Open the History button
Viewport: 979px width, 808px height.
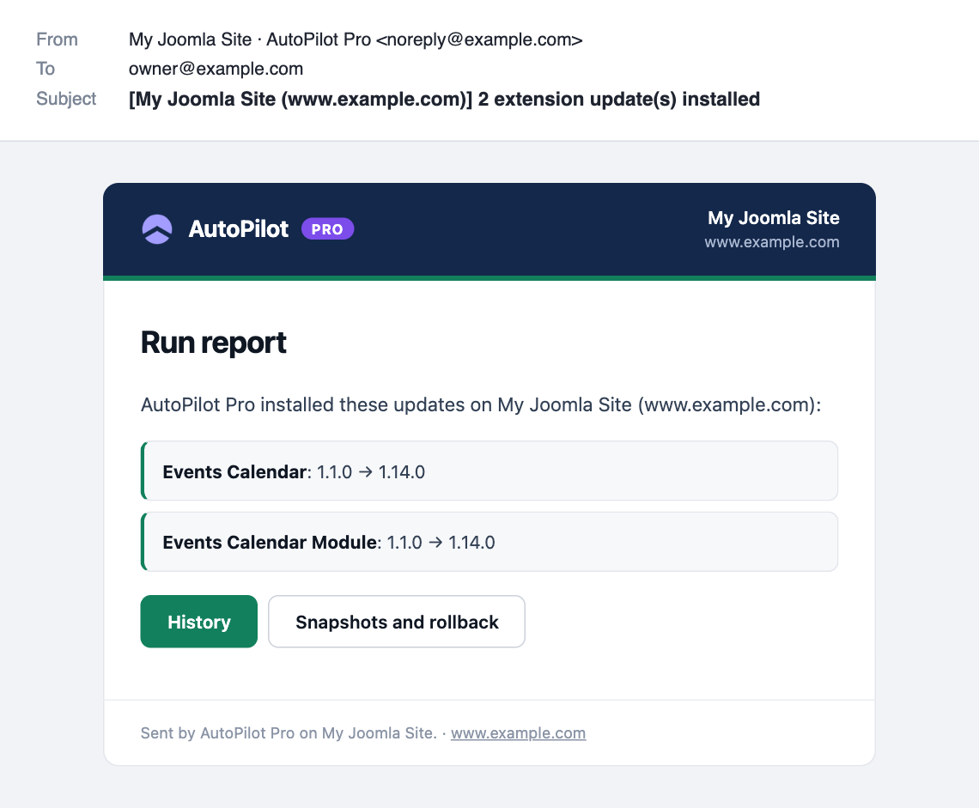(x=199, y=622)
